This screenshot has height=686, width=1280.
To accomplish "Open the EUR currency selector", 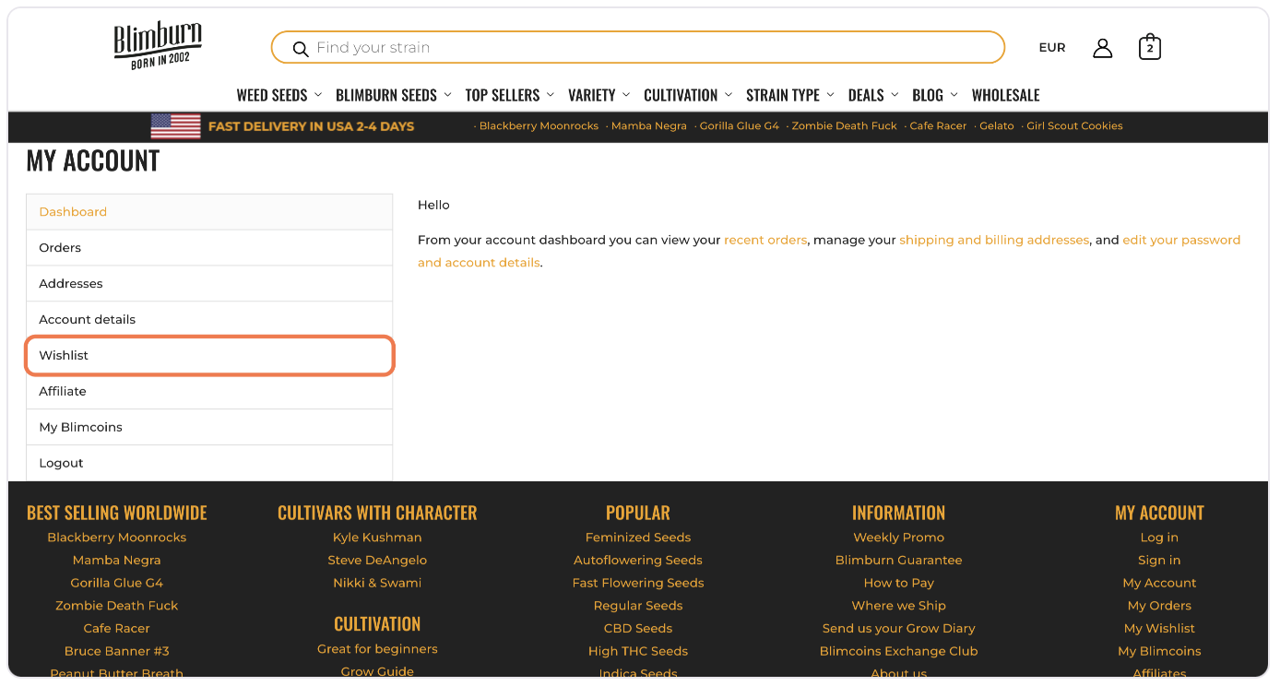I will point(1052,48).
